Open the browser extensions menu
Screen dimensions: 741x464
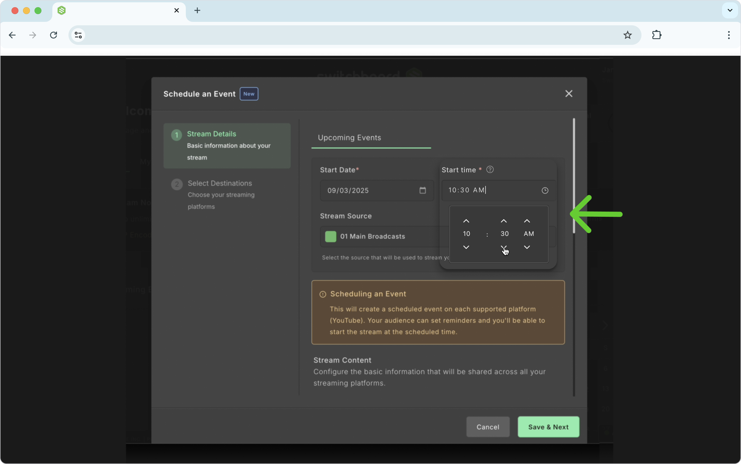[x=657, y=35]
